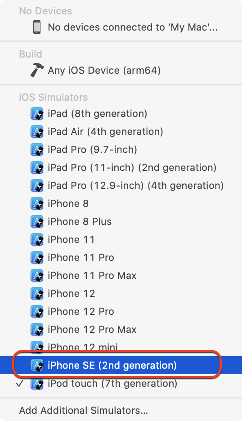Click the hammer icon for Any iOS Device
242x421 pixels.
tap(37, 70)
